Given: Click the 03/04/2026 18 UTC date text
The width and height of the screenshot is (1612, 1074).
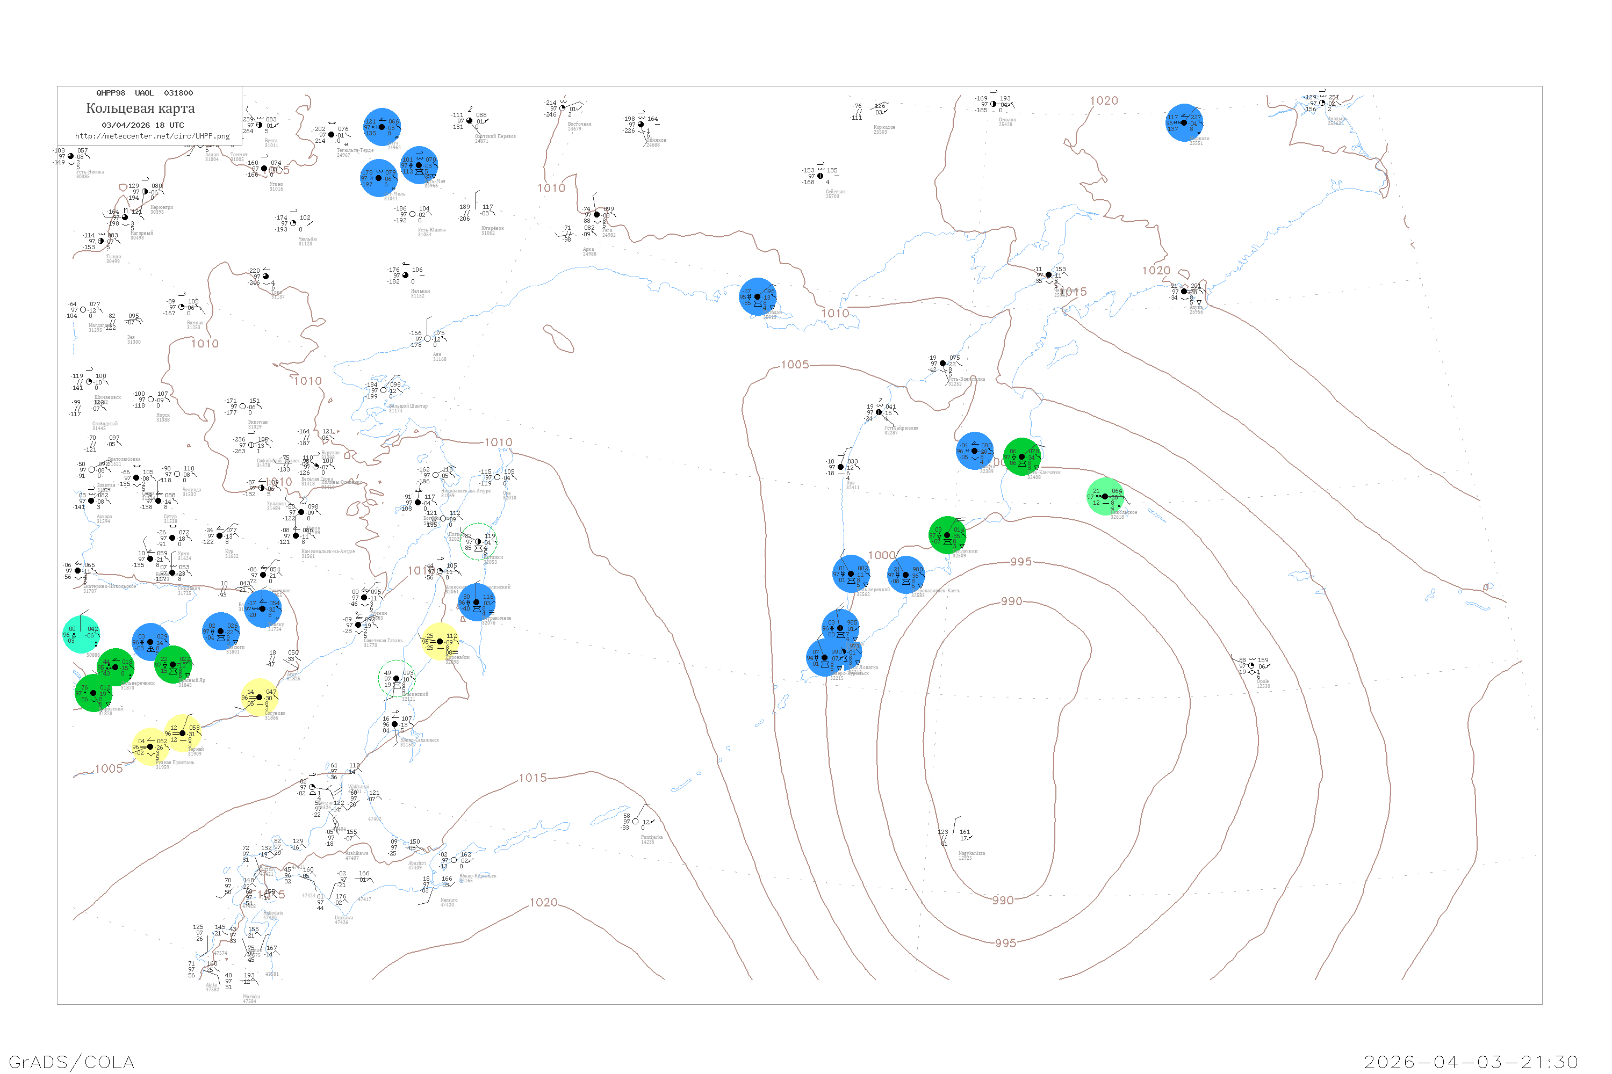Looking at the screenshot, I should click(x=142, y=125).
